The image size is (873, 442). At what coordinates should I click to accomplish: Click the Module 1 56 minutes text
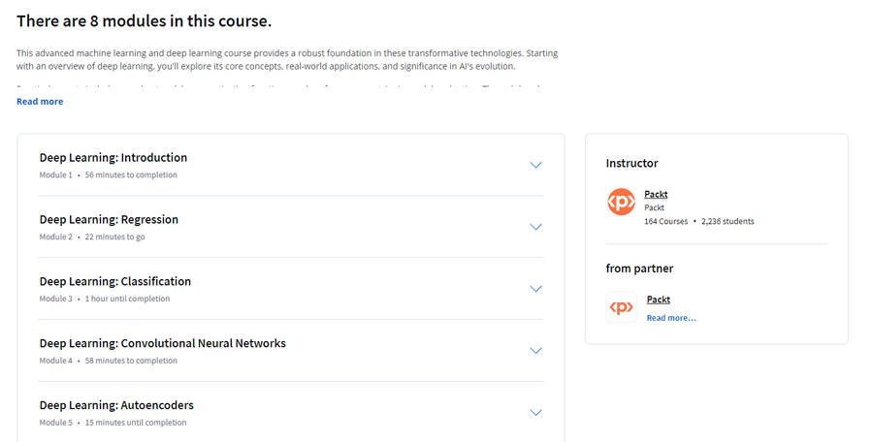108,174
